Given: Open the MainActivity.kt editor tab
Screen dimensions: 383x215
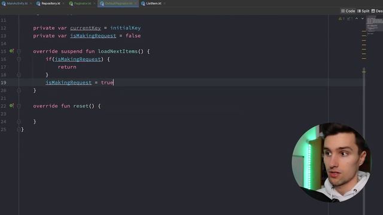Looking at the screenshot, I should click(17, 4).
